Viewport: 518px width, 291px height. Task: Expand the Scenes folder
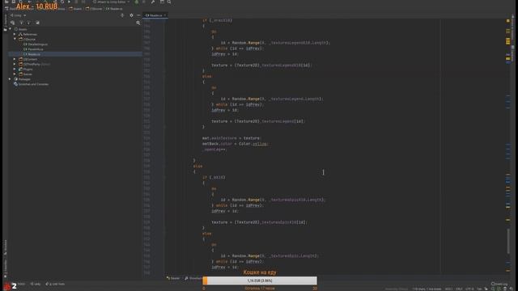tap(15, 74)
